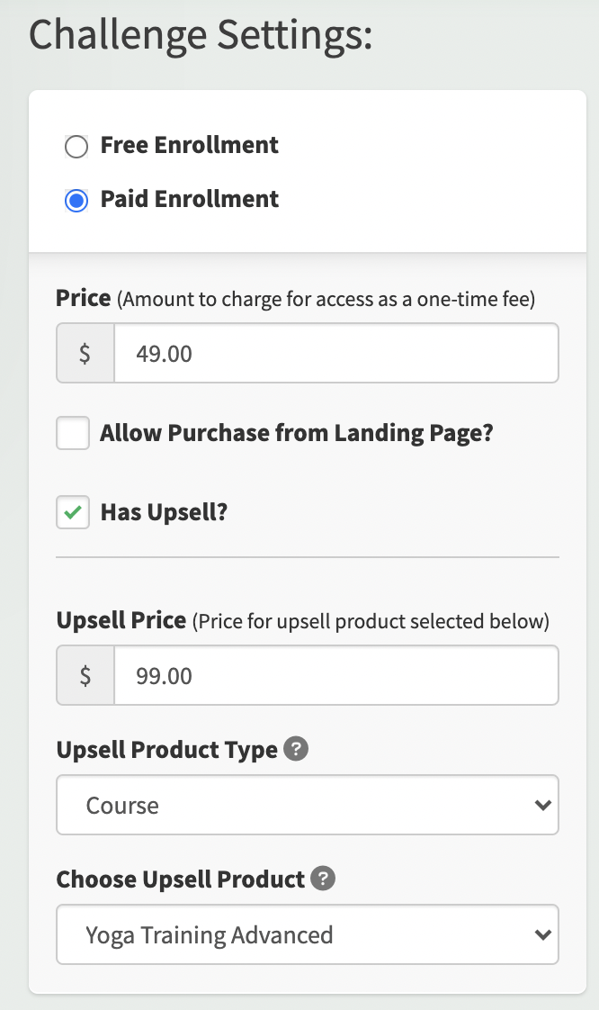Select the Free Enrollment radio button
The image size is (599, 1010).
[x=76, y=147]
